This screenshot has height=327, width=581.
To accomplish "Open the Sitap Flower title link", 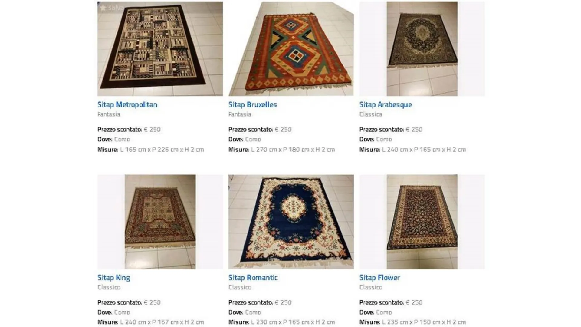I will (x=379, y=278).
